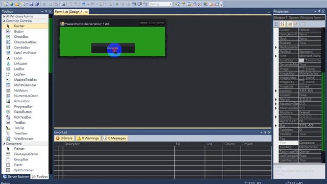Pick the MonthCalendar toolbox control
The width and height of the screenshot is (327, 184).
pos(25,85)
